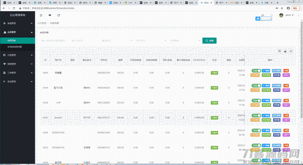Reload the page with browser refresh button
The image size is (303, 165).
point(14,8)
